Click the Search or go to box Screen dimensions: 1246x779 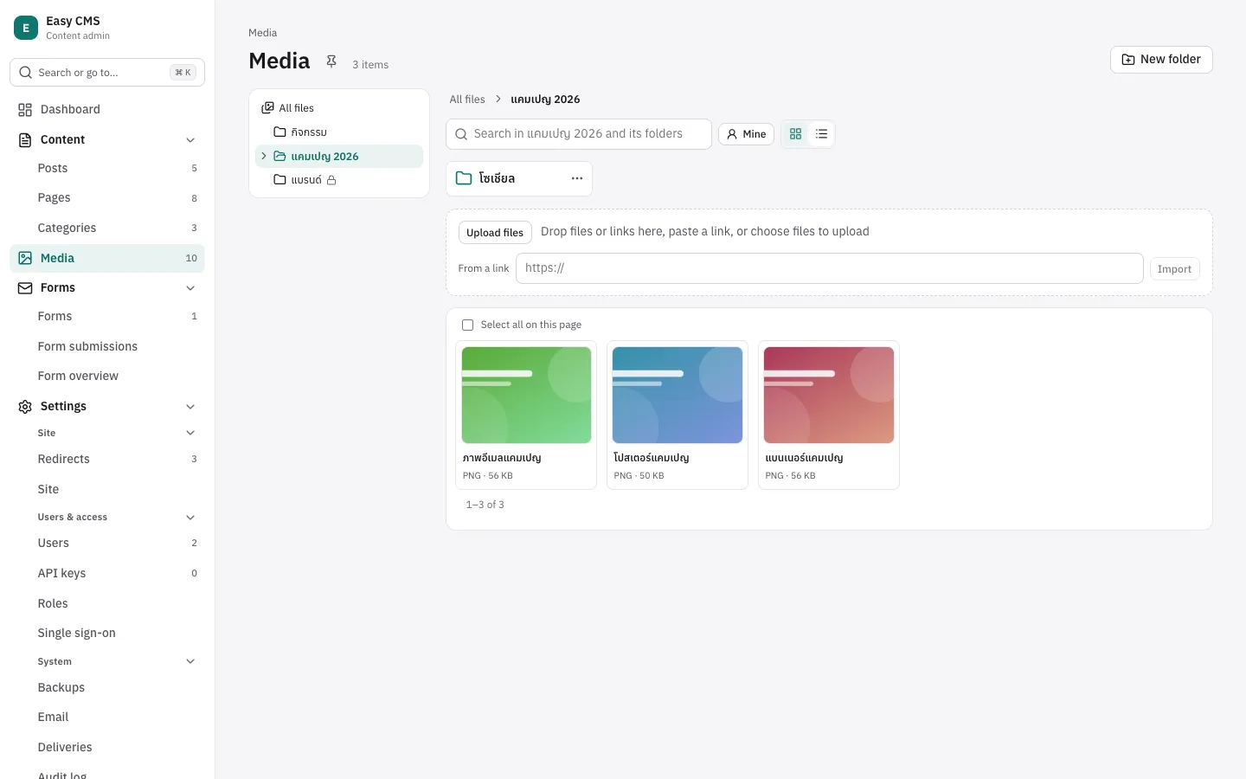107,73
